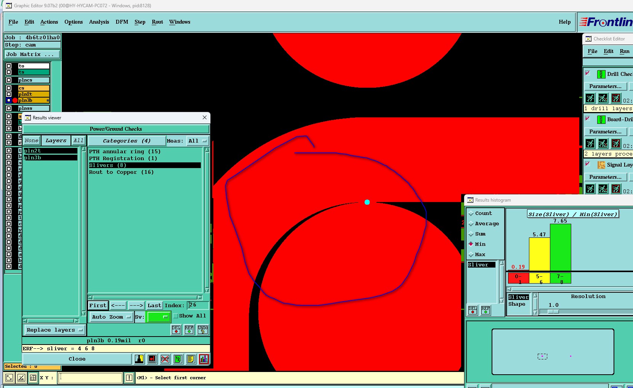The image size is (633, 388).
Task: Click X Y coordinate input field
Action: (x=91, y=378)
